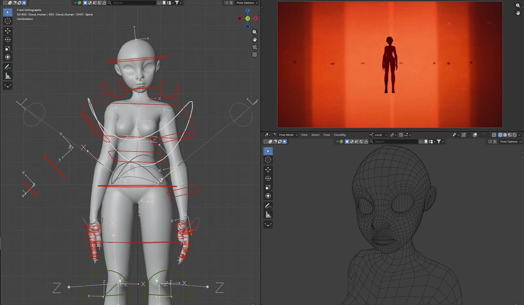Toggle X-ray display in the wireframe viewport header
Screen dimensions: 524x305
tap(494, 135)
